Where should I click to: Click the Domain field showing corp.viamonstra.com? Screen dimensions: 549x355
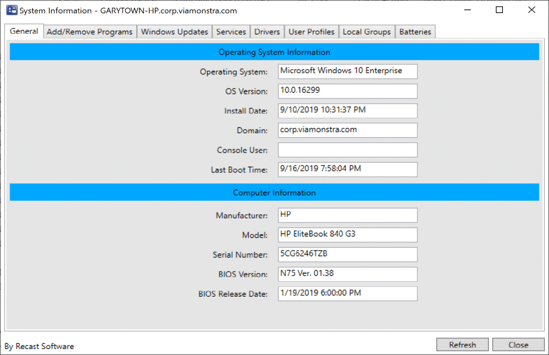pos(347,130)
